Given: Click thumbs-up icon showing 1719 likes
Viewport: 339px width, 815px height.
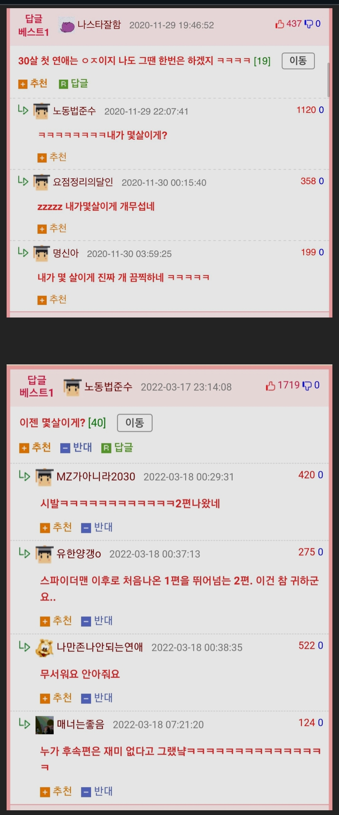Looking at the screenshot, I should pyautogui.click(x=270, y=386).
